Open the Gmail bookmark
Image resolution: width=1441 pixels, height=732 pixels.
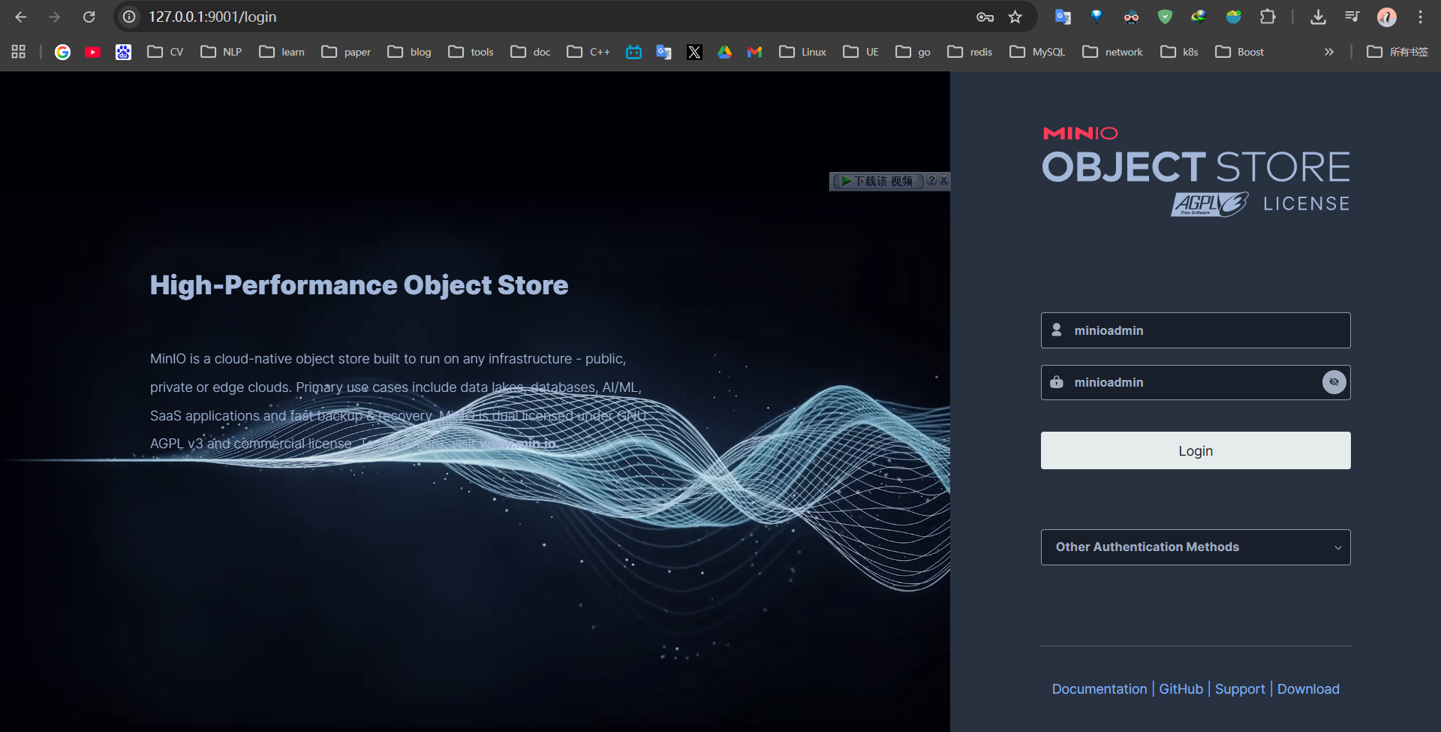[755, 52]
